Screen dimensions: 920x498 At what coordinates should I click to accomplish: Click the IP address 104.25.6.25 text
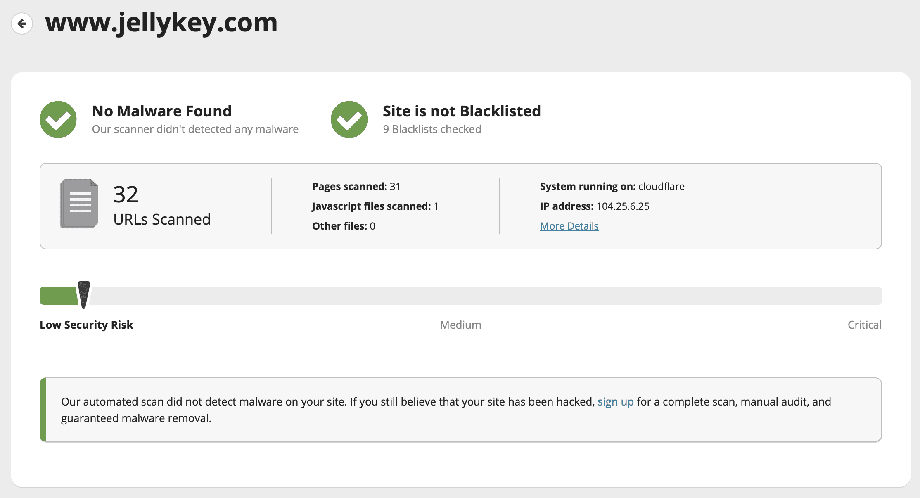click(595, 206)
